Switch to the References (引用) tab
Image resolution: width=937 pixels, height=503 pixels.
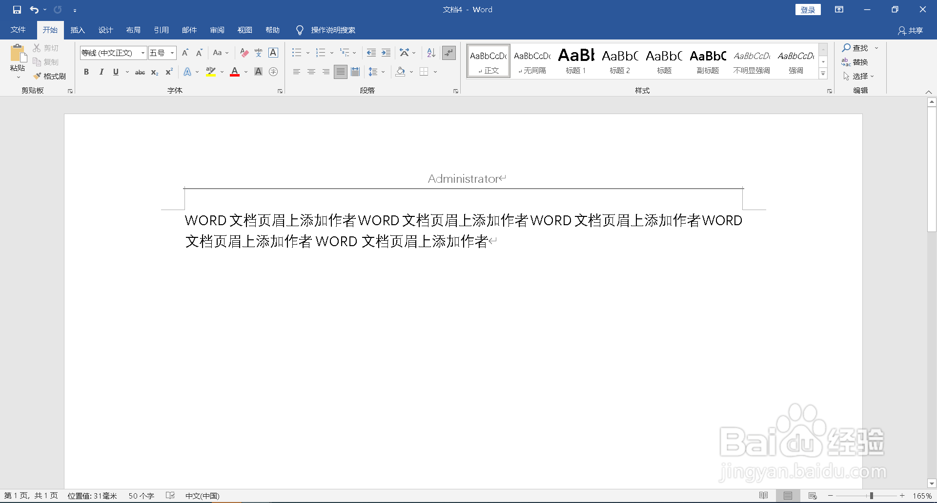coord(161,30)
